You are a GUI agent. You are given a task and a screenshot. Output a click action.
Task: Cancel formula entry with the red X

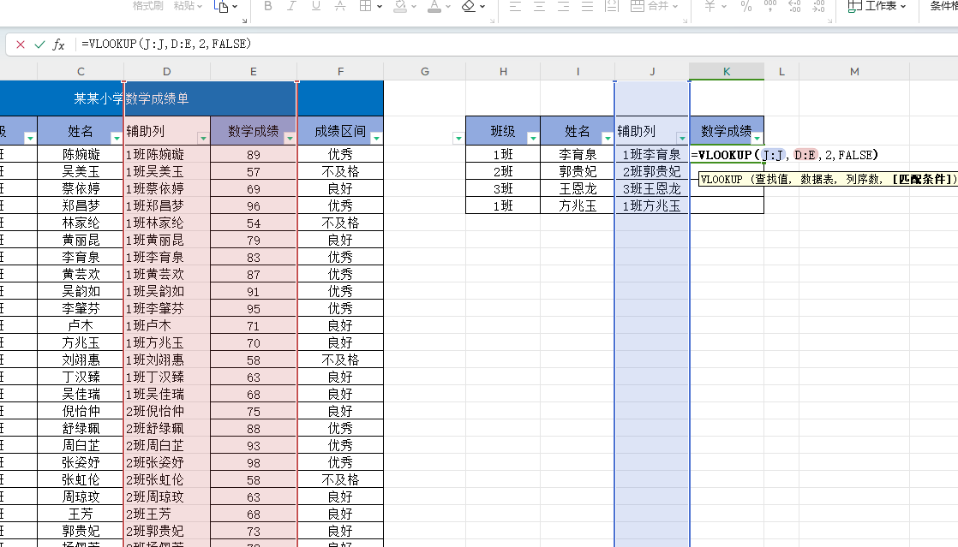21,45
